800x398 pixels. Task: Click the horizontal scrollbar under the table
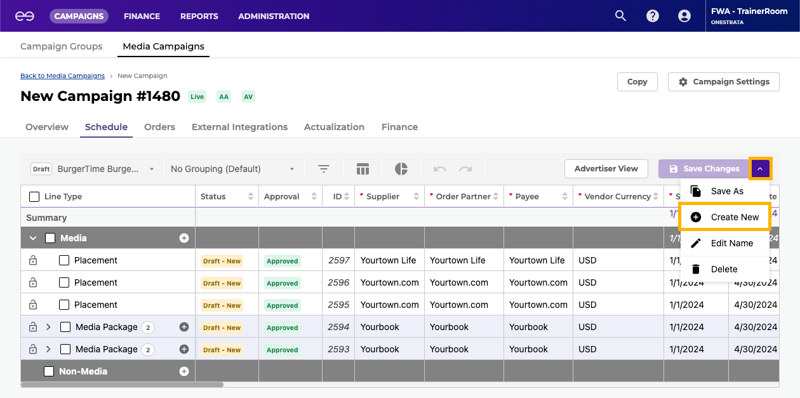(x=122, y=385)
